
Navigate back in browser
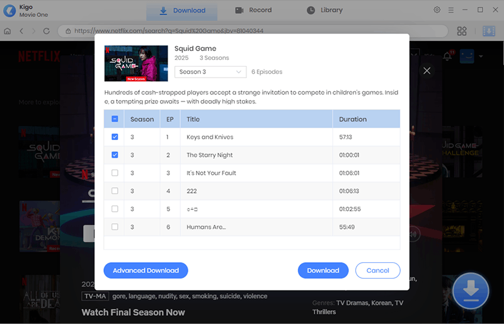[x=21, y=31]
